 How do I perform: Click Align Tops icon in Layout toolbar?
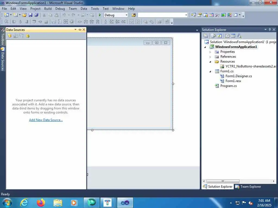coord(34,22)
